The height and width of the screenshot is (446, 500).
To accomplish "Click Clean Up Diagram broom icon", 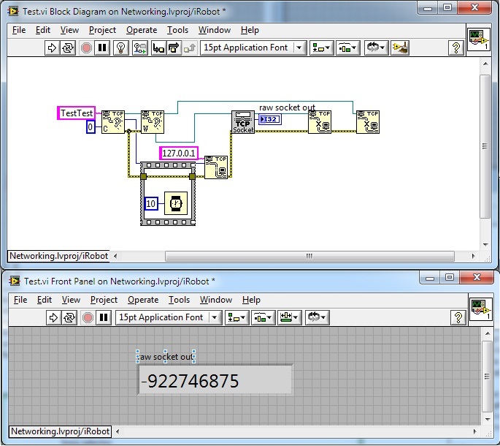I will 400,48.
